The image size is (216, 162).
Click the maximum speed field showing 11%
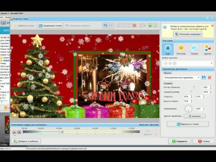(199, 97)
